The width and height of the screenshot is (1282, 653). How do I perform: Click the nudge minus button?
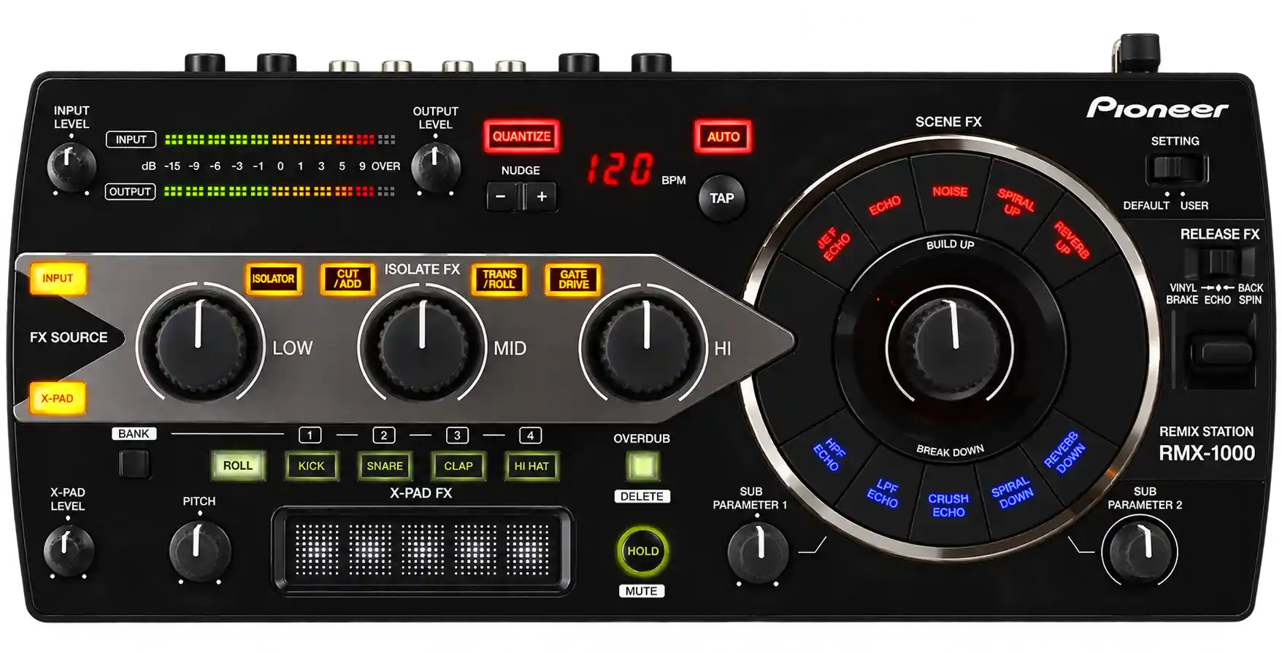(x=501, y=197)
